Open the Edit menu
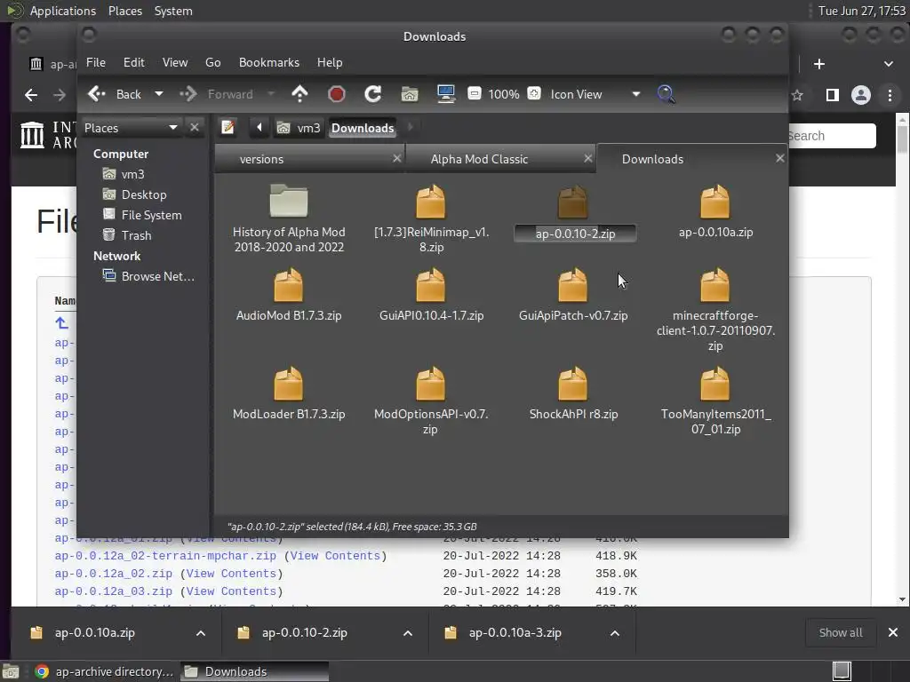910x682 pixels. 133,62
